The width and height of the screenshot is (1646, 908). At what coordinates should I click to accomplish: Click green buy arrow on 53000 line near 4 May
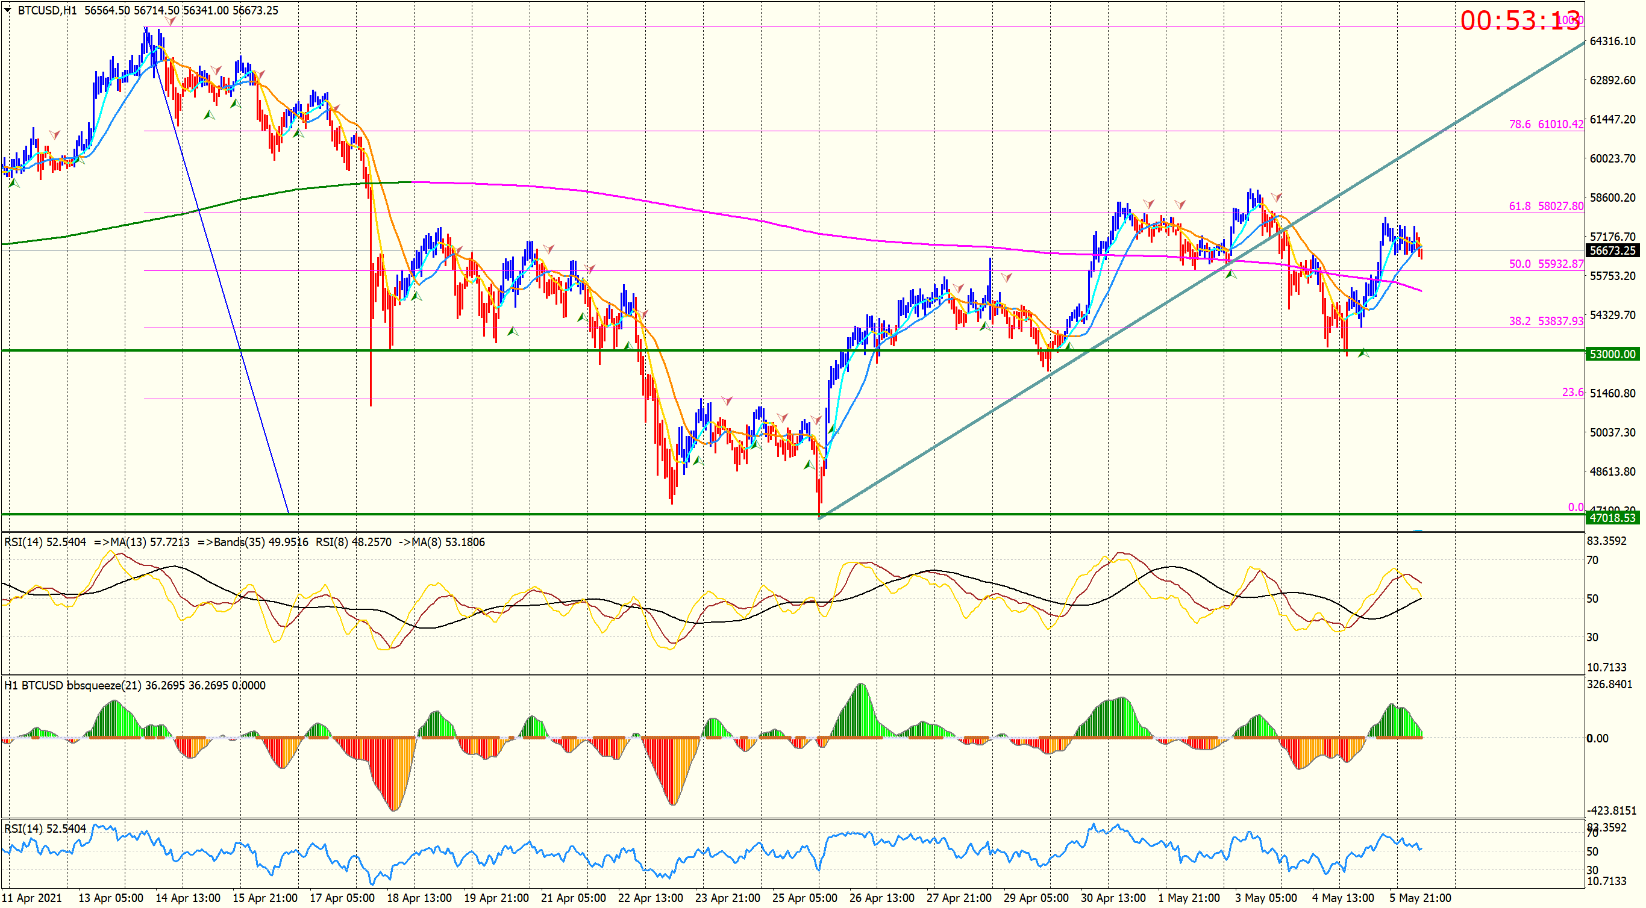1363,352
